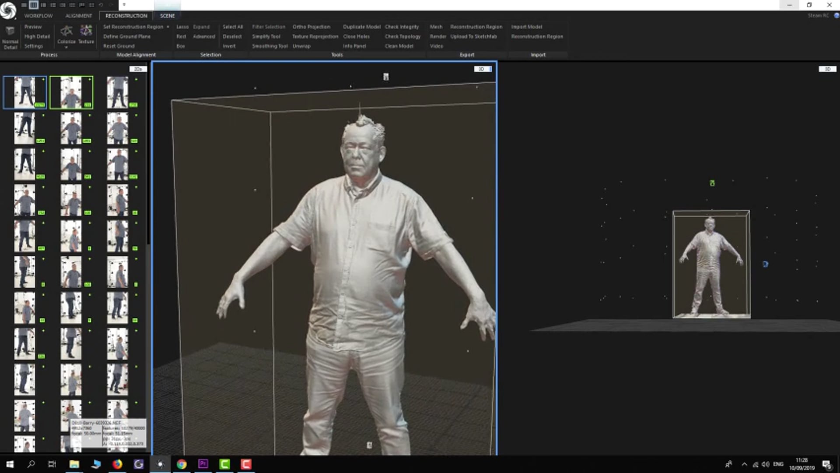
Task: Open the Simplify Tool
Action: coord(266,36)
